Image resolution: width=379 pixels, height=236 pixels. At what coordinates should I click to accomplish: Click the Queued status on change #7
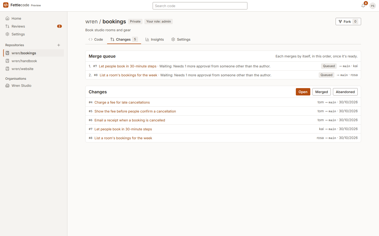329,66
